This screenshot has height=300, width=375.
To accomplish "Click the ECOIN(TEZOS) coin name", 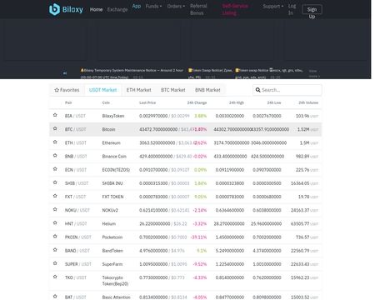I will click(x=116, y=170).
